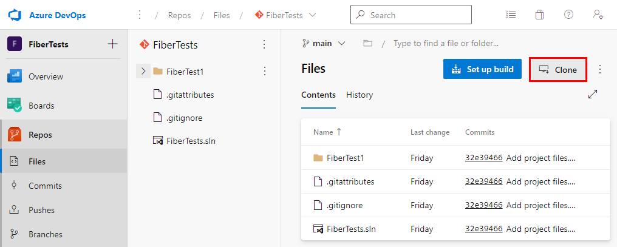Select FiberTests.sln in the file tree
Screen dimensions: 617x247
coord(191,141)
